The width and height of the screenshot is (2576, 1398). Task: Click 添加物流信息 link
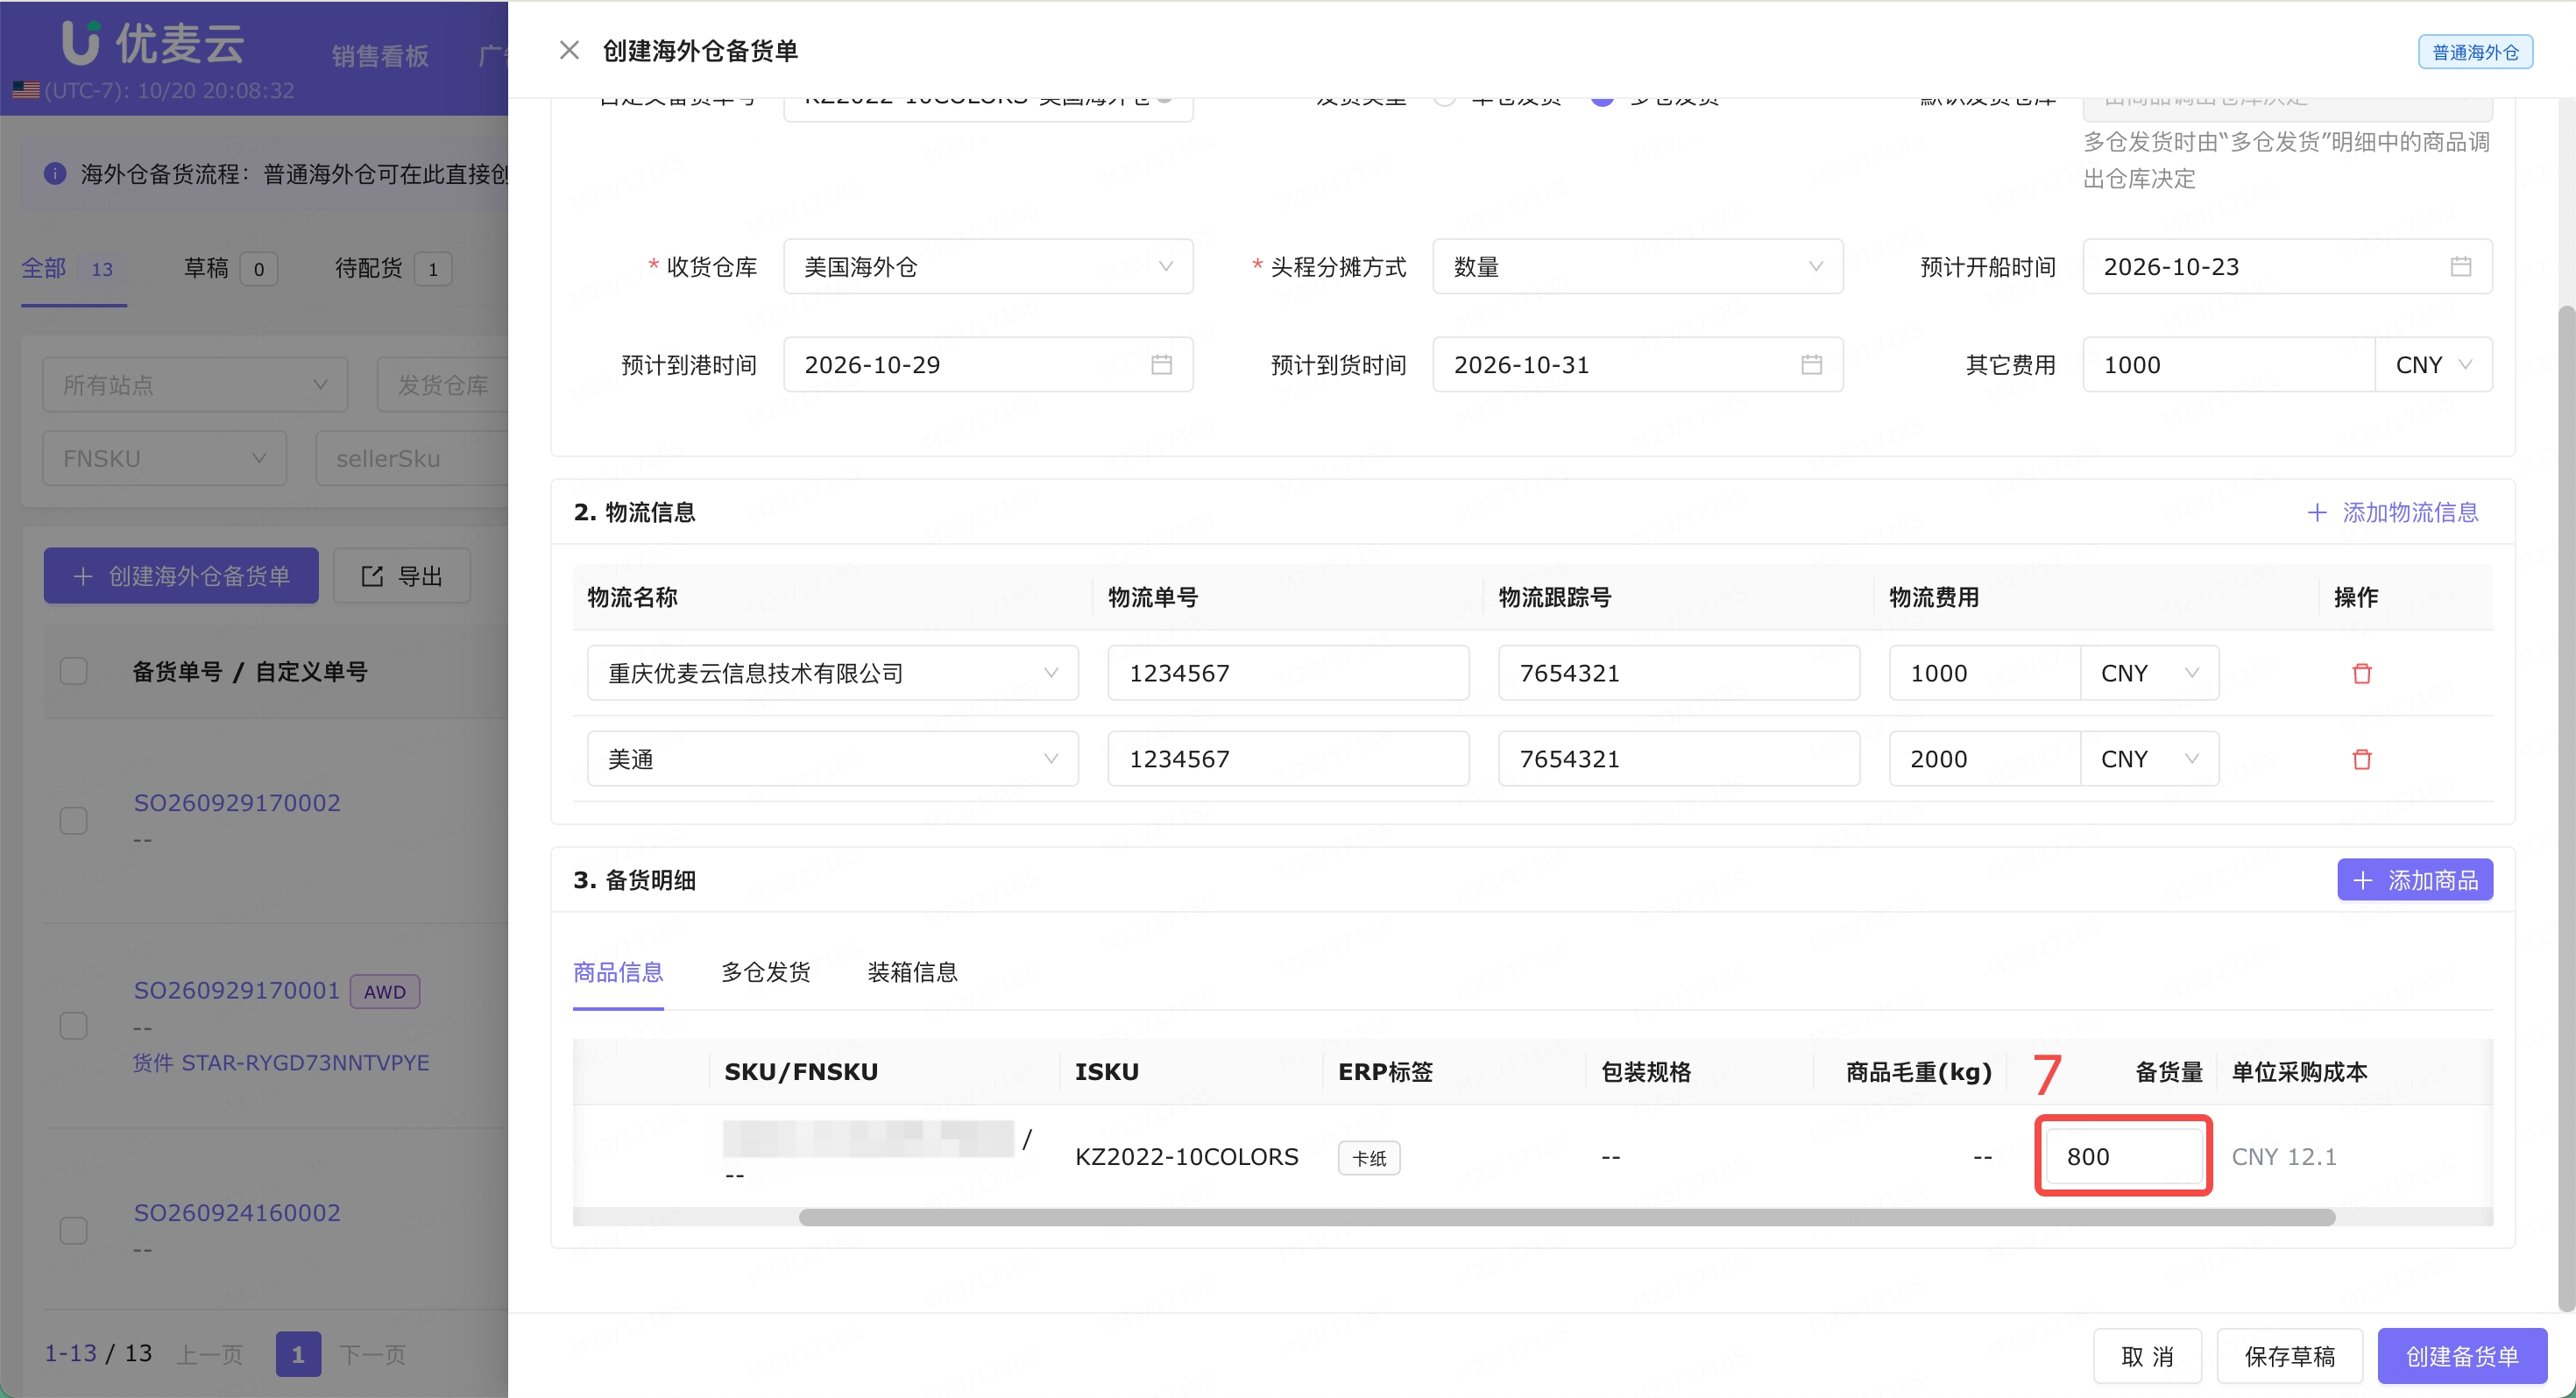pyautogui.click(x=2393, y=512)
